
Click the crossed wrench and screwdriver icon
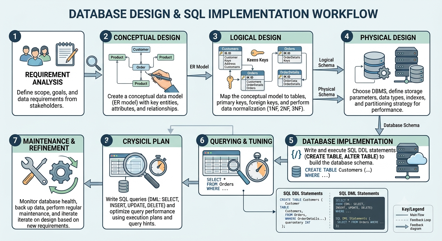click(x=34, y=171)
